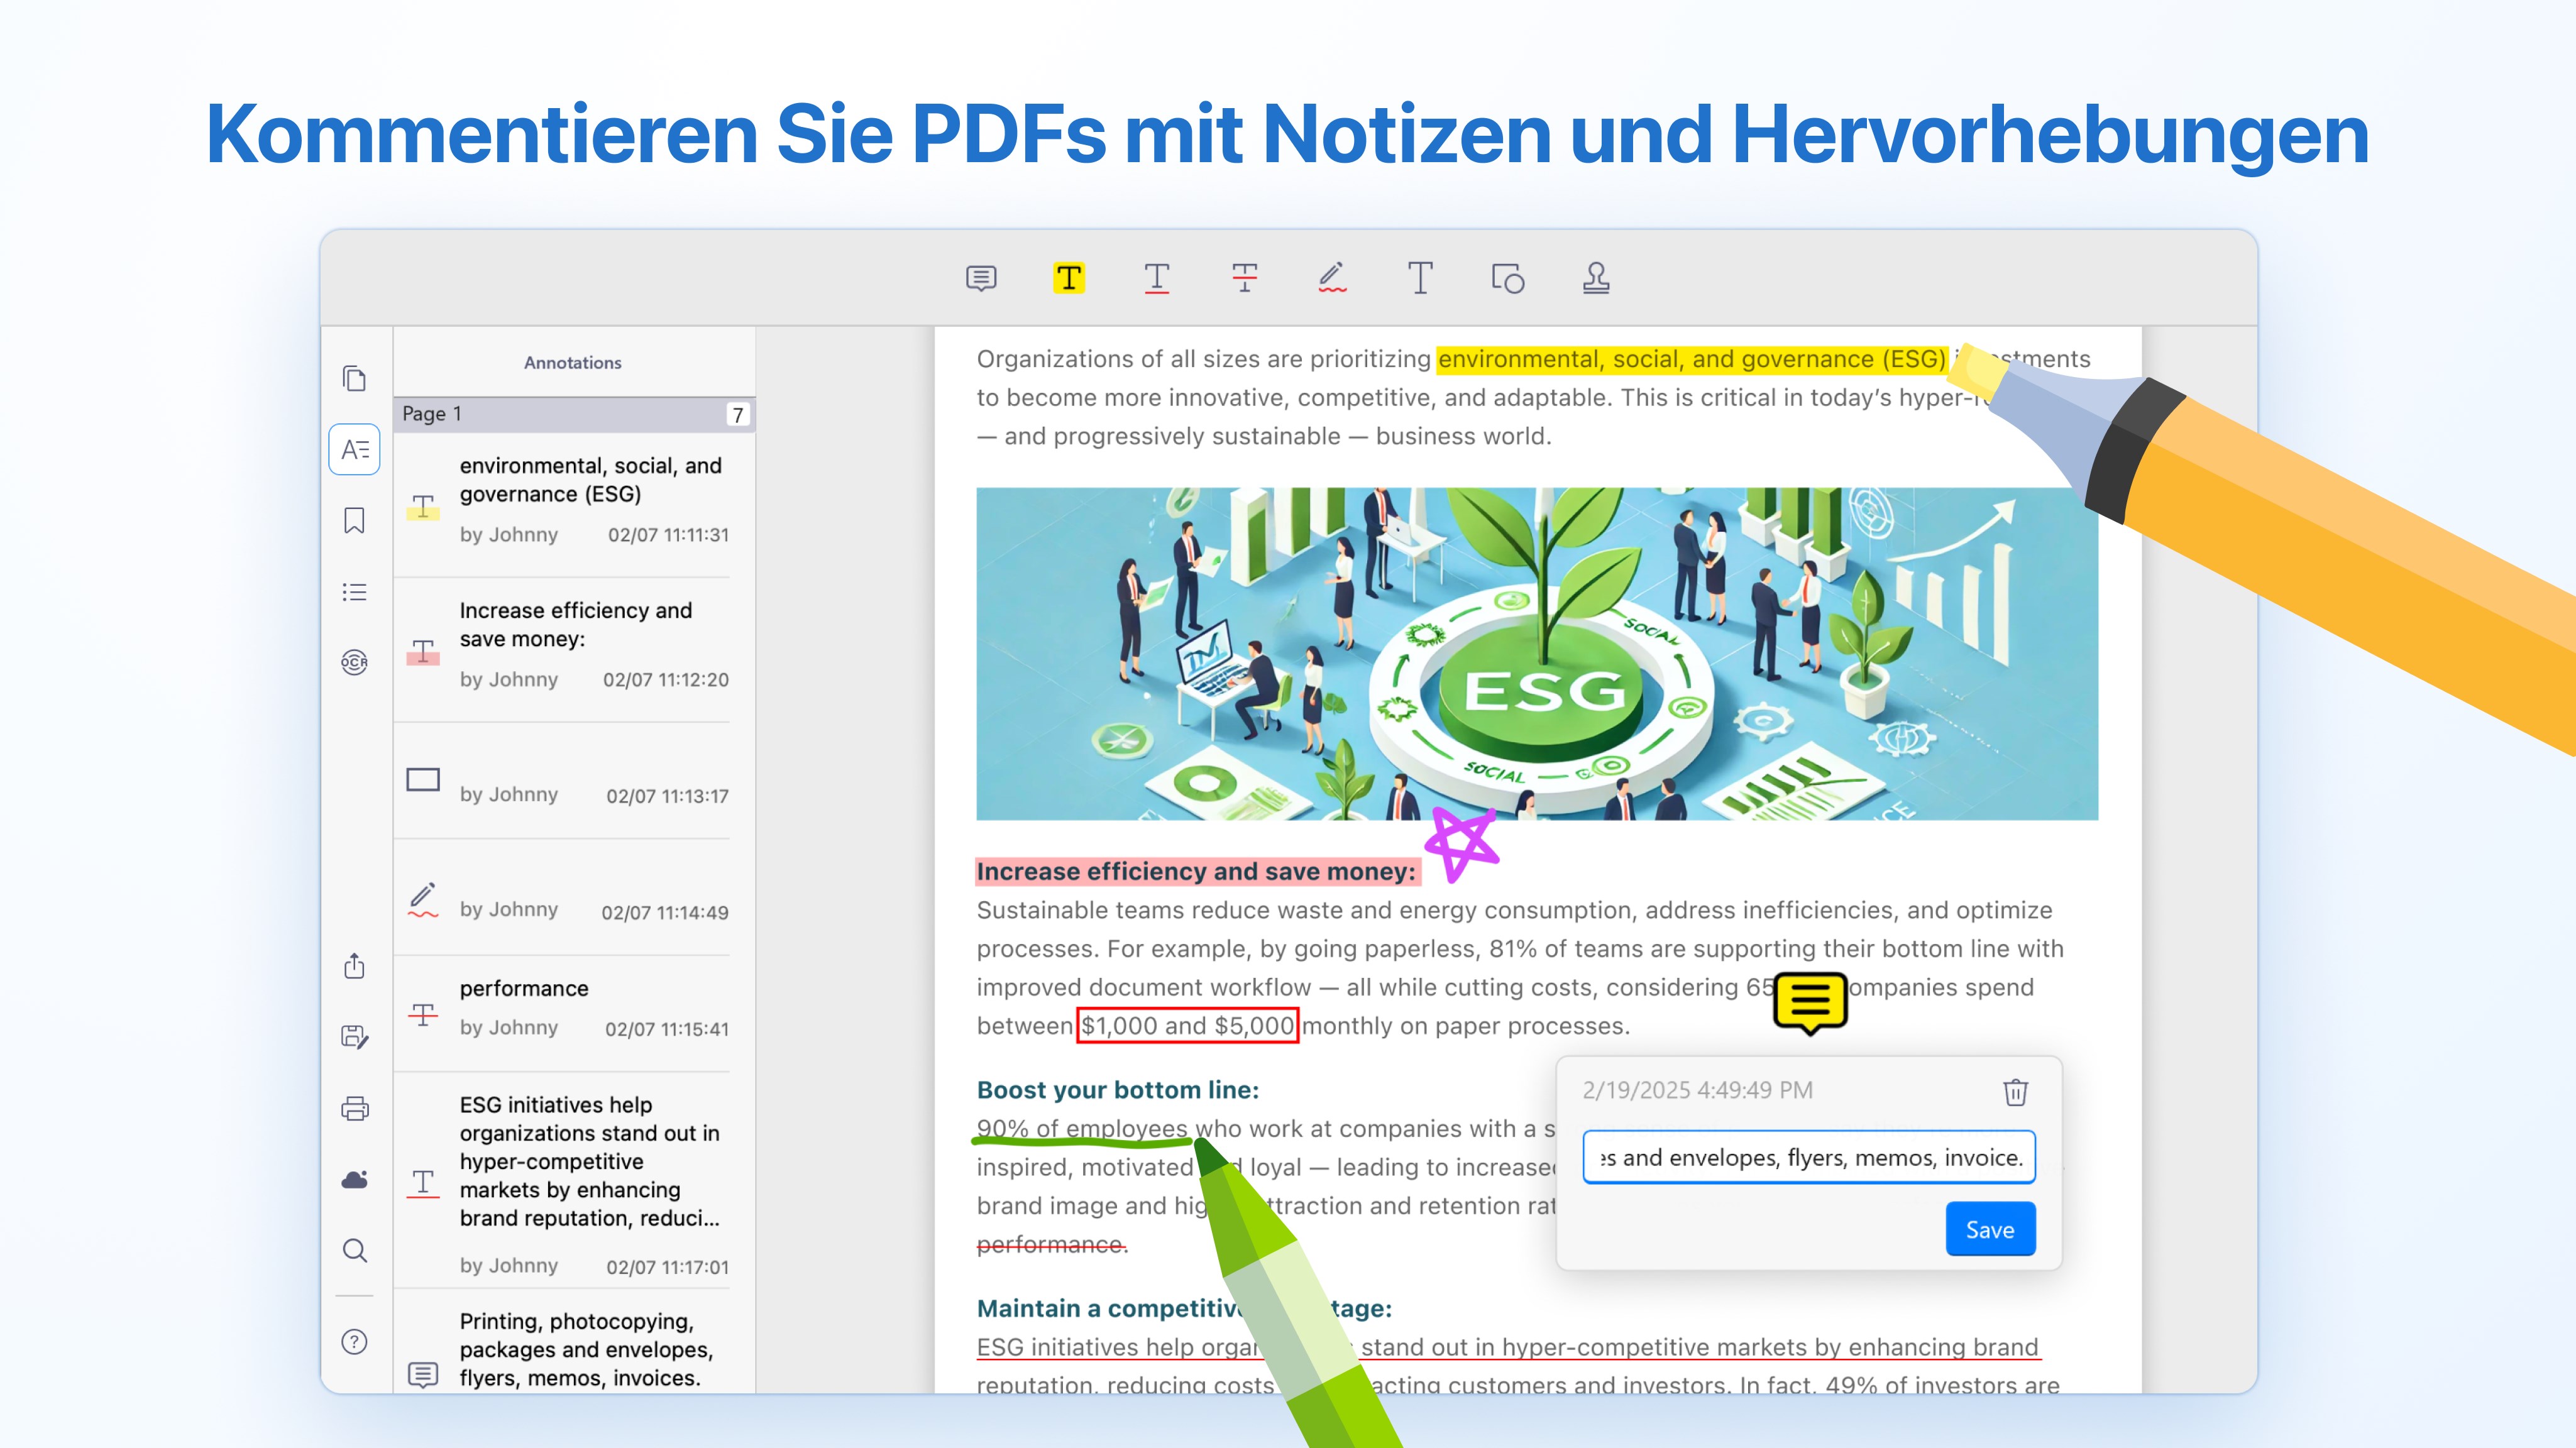The height and width of the screenshot is (1448, 2576).
Task: Open the outline list panel
Action: point(354,592)
